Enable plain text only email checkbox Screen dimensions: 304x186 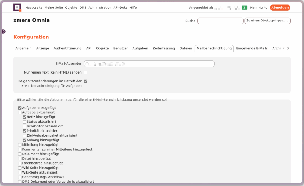coord(85,72)
